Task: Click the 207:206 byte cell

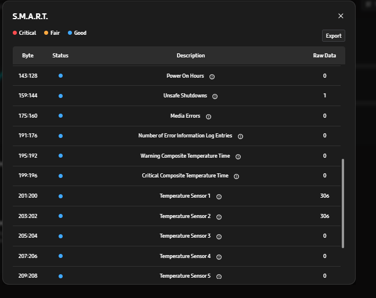Action: 28,256
